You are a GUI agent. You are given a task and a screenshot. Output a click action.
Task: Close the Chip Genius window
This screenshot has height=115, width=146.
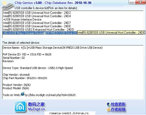click(140, 2)
